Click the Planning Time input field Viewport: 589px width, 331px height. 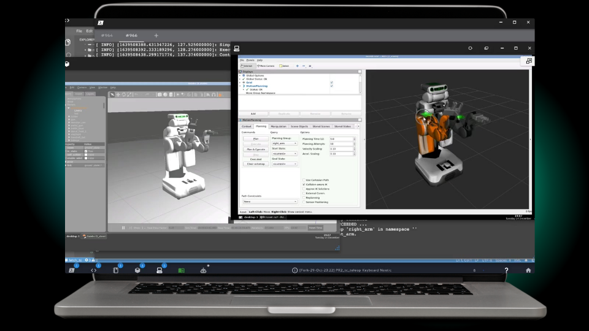pos(341,139)
